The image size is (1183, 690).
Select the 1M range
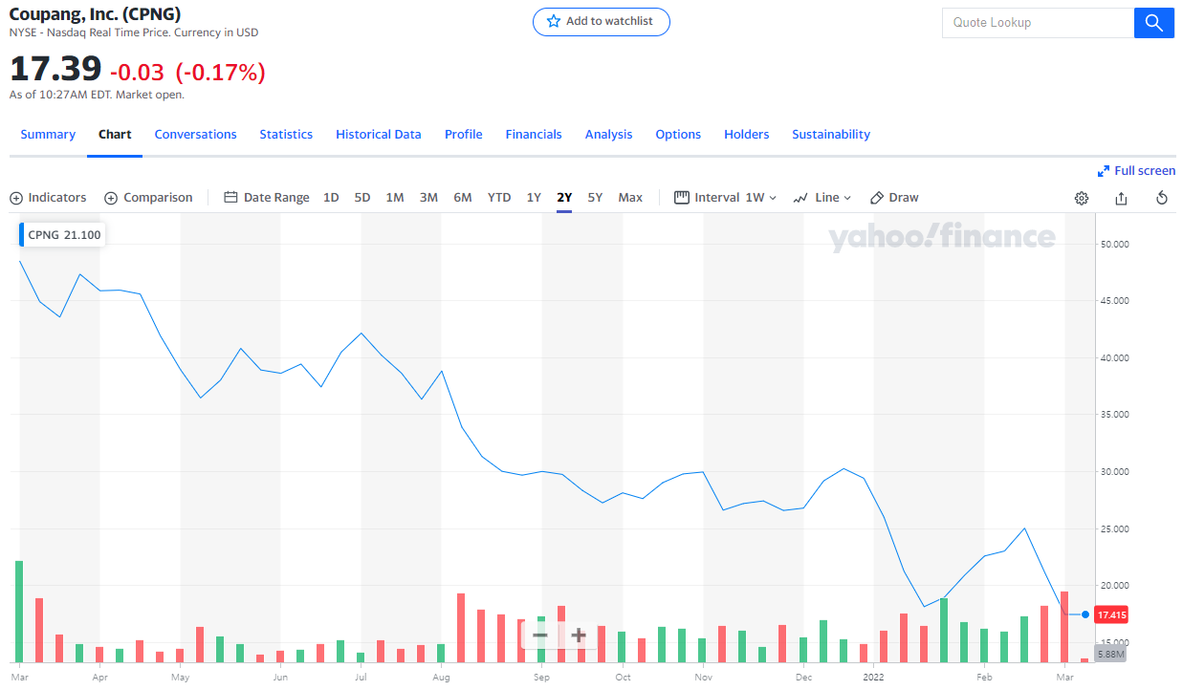click(x=395, y=198)
